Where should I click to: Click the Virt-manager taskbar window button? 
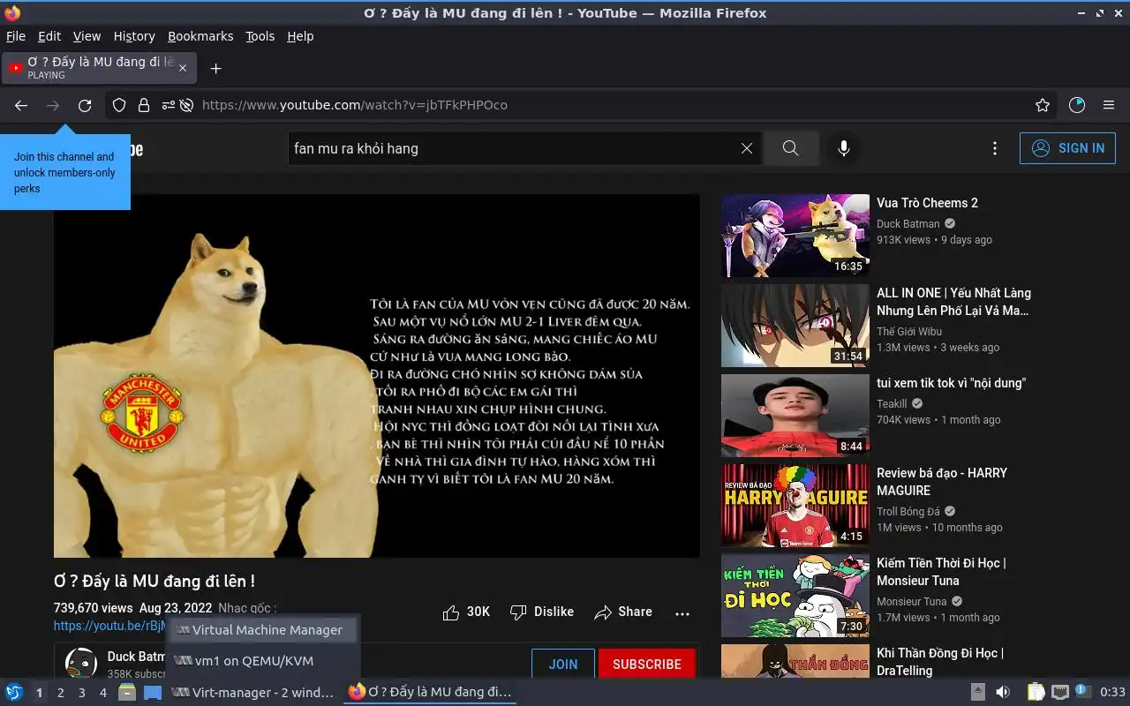click(252, 693)
